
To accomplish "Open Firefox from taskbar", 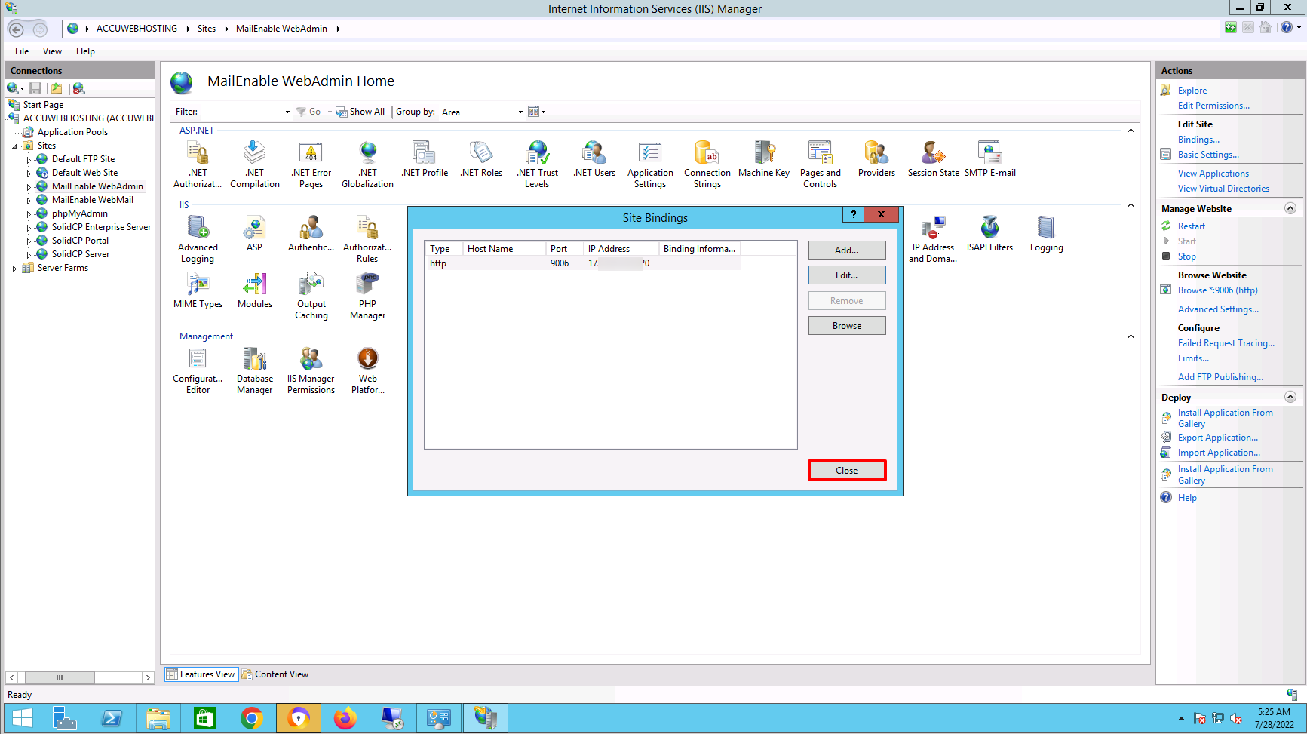I will pyautogui.click(x=345, y=718).
